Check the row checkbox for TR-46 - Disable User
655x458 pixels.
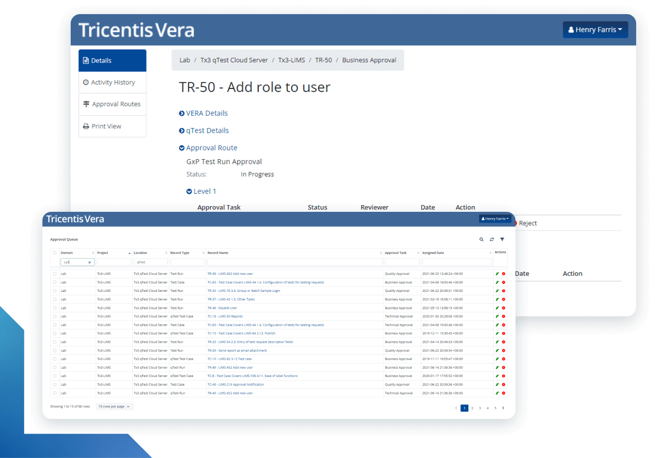(54, 308)
